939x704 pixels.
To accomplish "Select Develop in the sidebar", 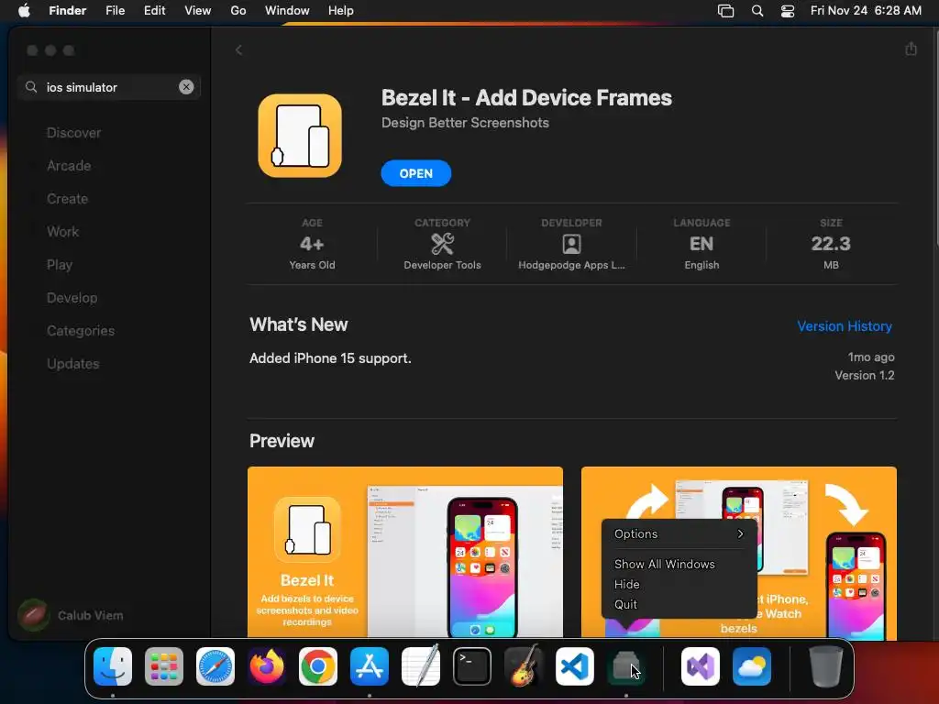I will click(72, 298).
